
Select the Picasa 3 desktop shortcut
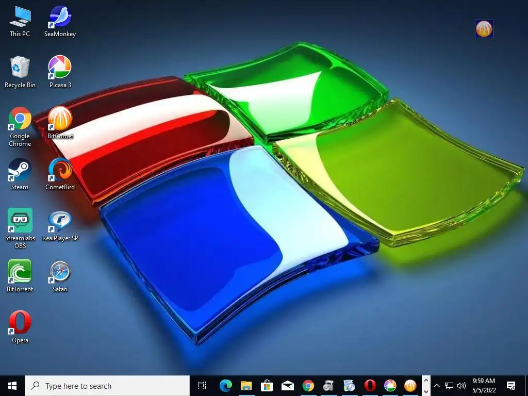click(60, 72)
